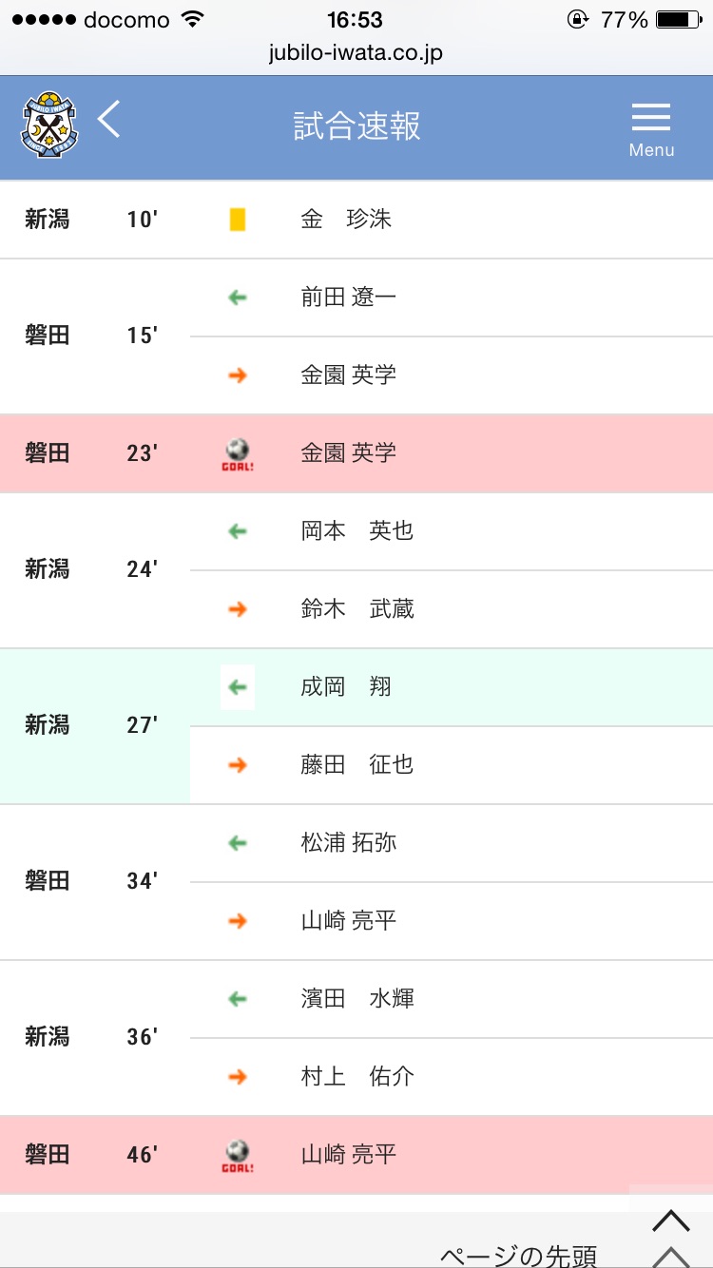
Task: Select the jubilo-iwata.co.jp address bar
Action: 356,52
